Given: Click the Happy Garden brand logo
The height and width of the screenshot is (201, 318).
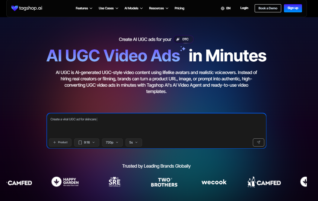Looking at the screenshot, I should click(x=65, y=182).
